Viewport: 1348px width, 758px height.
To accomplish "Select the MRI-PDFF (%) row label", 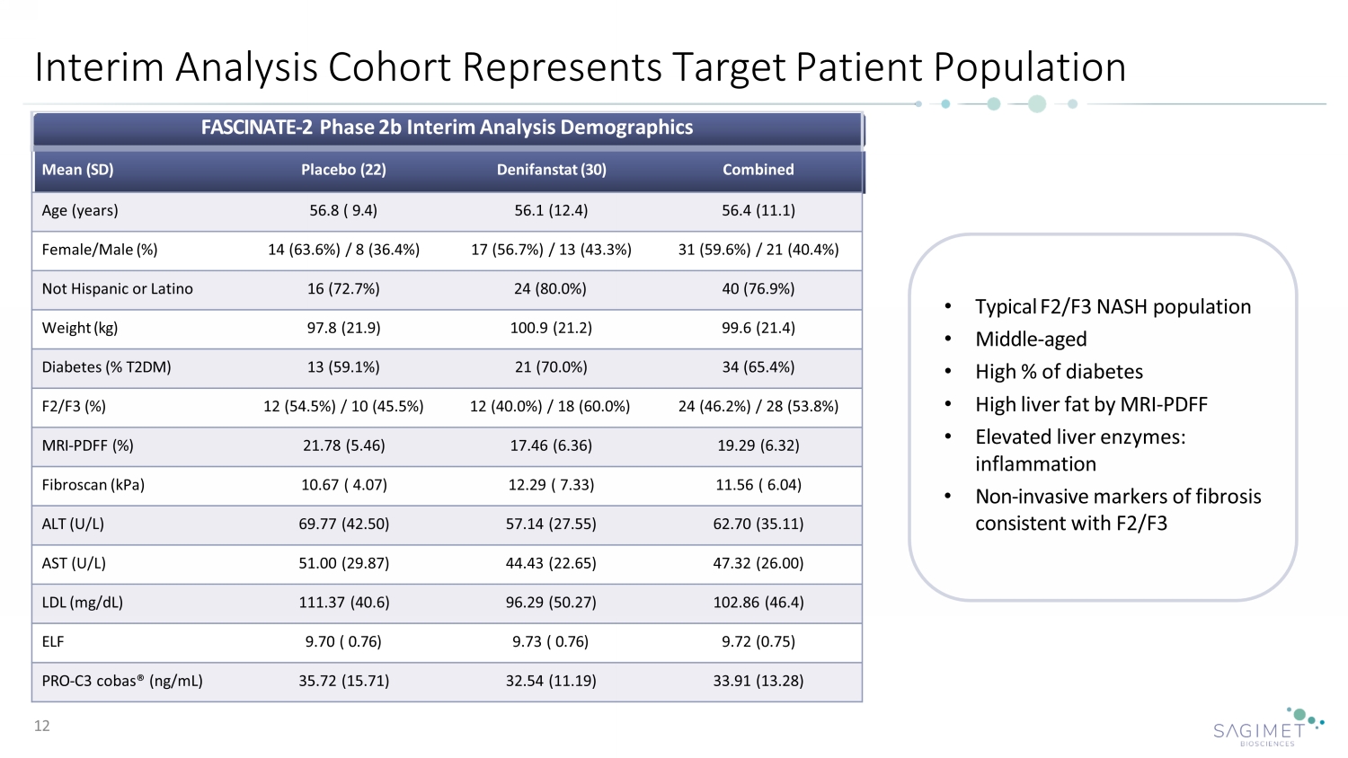I will pos(87,445).
